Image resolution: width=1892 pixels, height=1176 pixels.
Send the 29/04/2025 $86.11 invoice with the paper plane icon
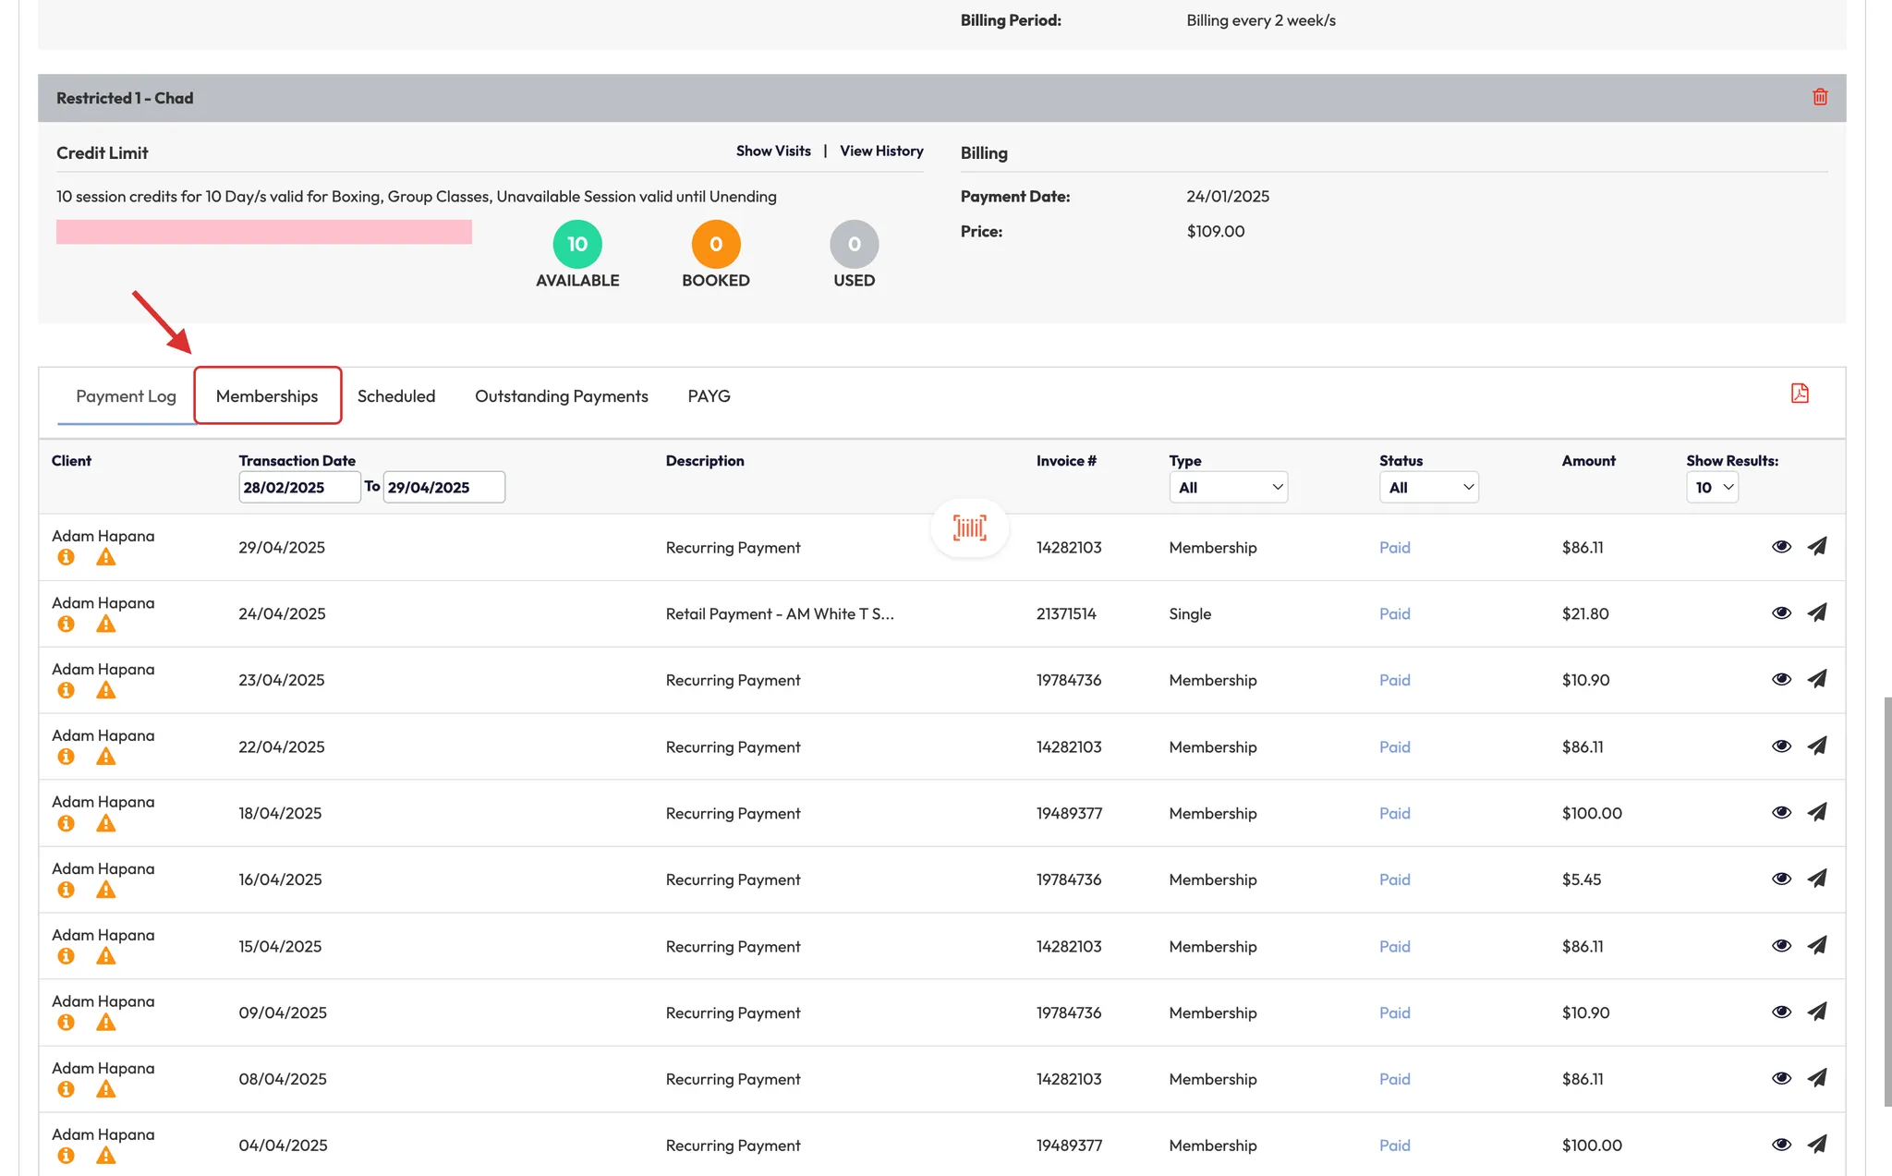1816,546
